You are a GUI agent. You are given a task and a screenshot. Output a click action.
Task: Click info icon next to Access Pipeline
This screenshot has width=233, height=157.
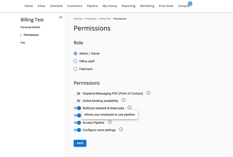[x=110, y=122]
